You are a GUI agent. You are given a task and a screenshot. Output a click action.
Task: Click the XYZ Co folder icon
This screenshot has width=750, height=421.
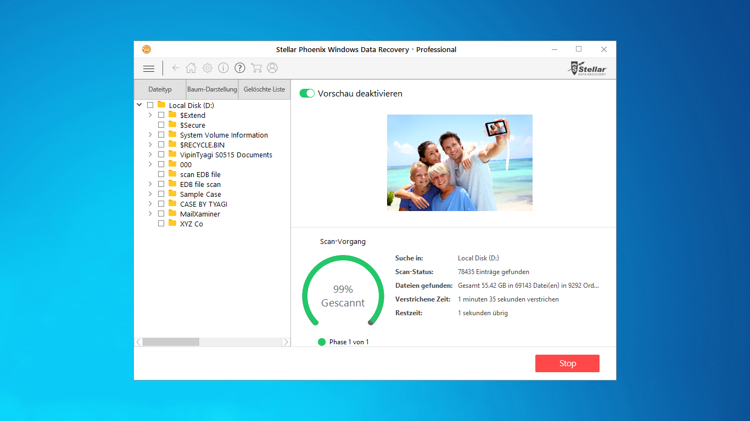[x=172, y=223]
